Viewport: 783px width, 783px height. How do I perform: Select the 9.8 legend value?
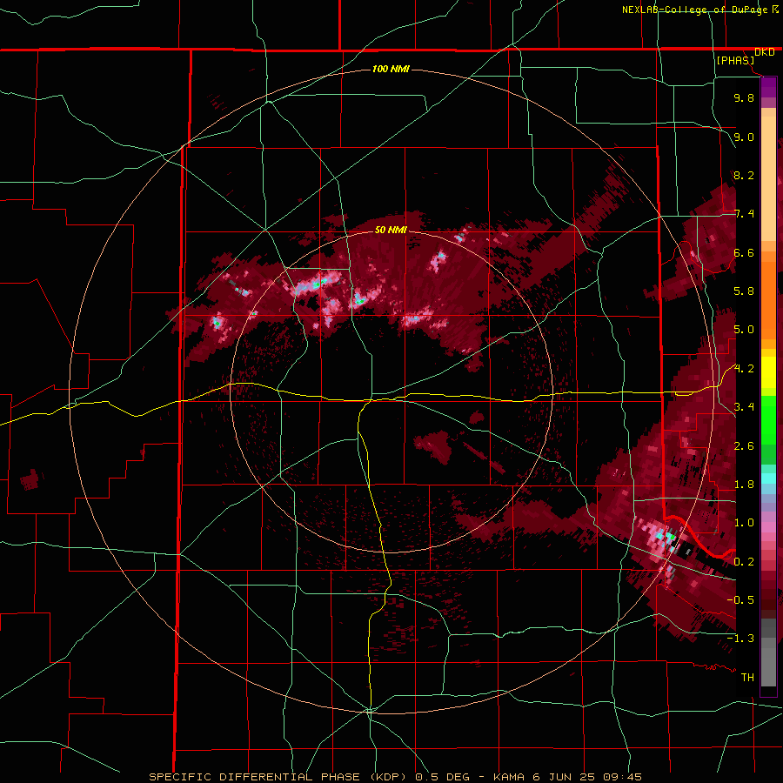(x=744, y=97)
